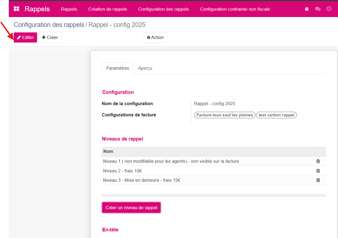This screenshot has height=238, width=338.
Task: Open the Action dropdown
Action: coord(155,38)
